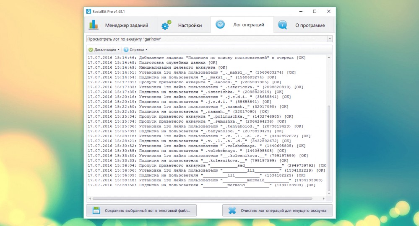
Task: Select log line 15:36:04 Пропуск sad account
Action: click(207, 165)
